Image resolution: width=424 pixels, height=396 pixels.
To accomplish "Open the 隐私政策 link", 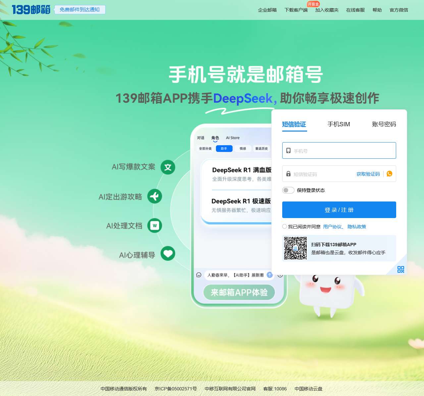I will 357,227.
